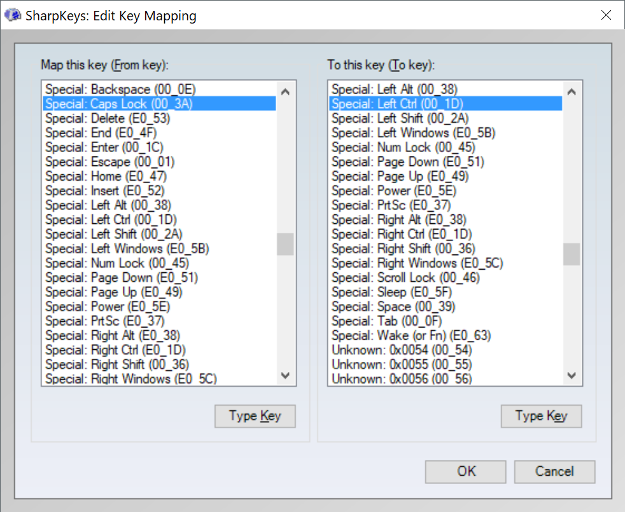Select Left Shift (00_2A) in From key list
The image size is (625, 512).
(x=160, y=234)
